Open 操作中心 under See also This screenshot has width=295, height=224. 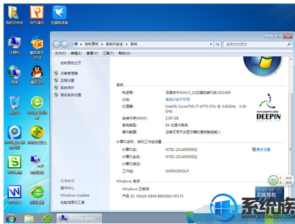point(67,188)
